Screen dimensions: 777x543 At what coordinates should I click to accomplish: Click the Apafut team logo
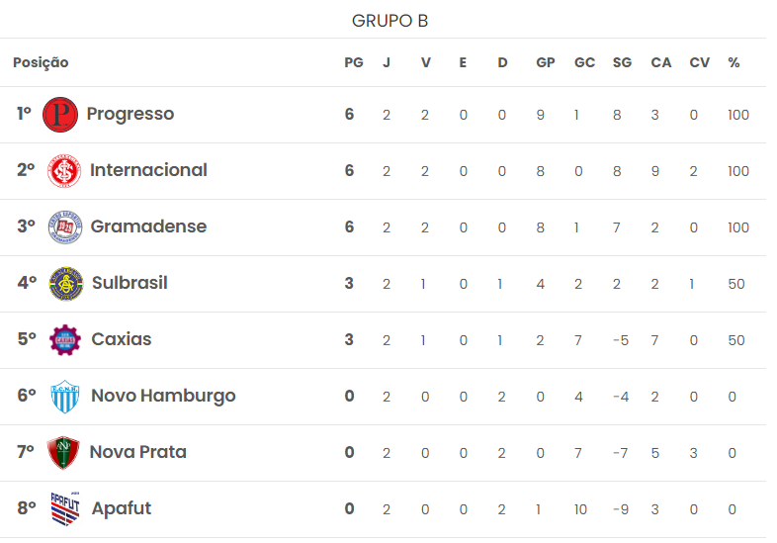(65, 508)
